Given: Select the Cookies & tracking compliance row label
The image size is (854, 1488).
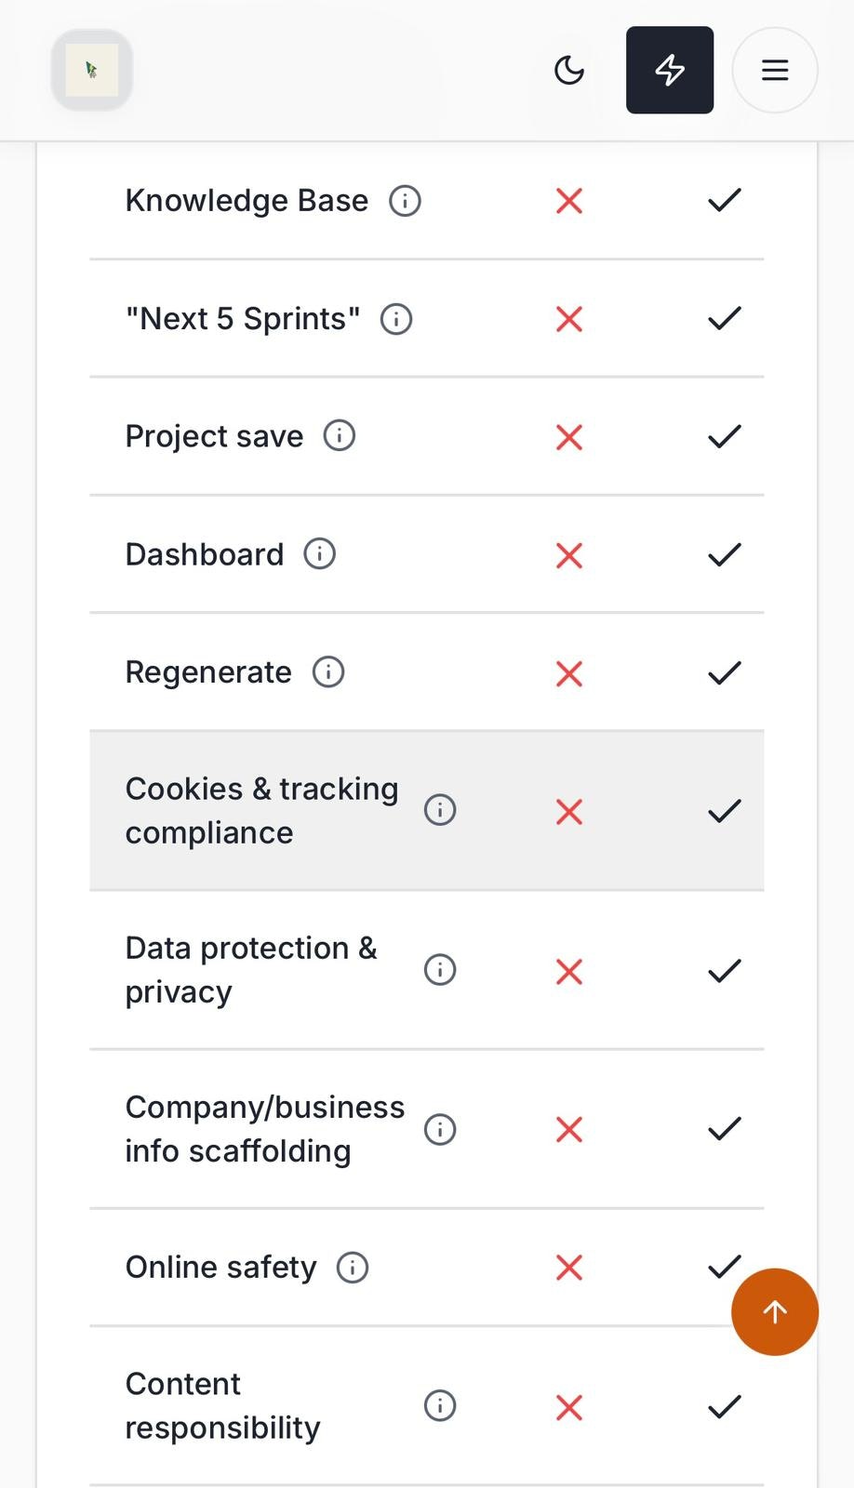Looking at the screenshot, I should click(261, 810).
